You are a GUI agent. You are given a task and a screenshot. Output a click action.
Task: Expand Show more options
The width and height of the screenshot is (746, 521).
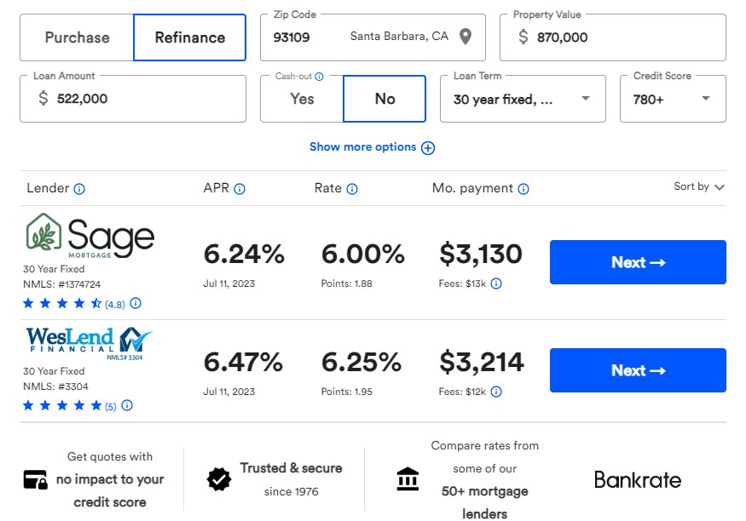tap(372, 147)
